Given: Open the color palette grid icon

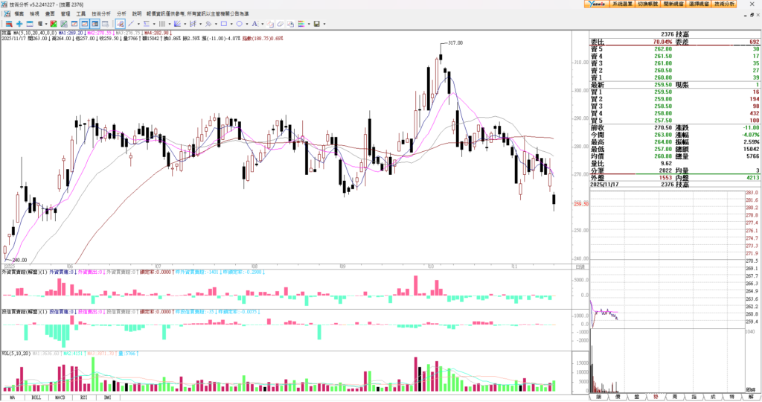Looking at the screenshot, I should pyautogui.click(x=301, y=24).
